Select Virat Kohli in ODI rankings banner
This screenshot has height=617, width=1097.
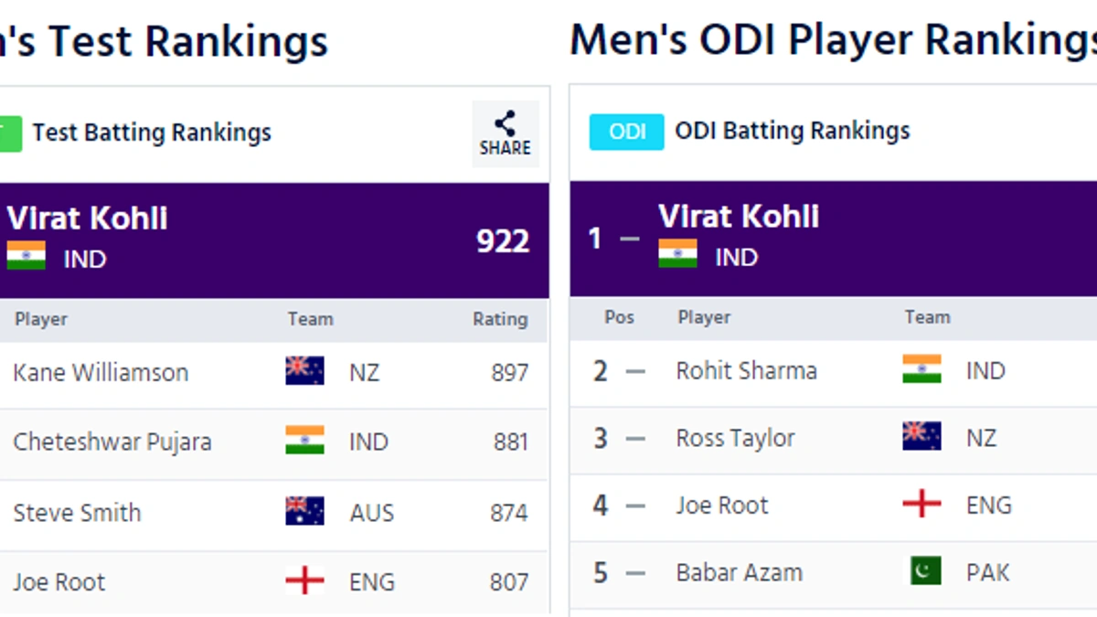pyautogui.click(x=739, y=217)
